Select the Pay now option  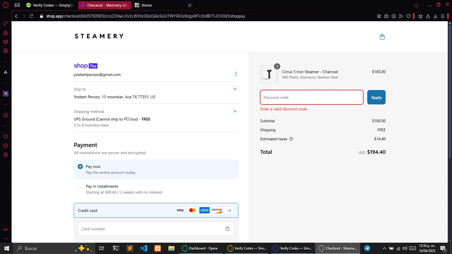[80, 166]
